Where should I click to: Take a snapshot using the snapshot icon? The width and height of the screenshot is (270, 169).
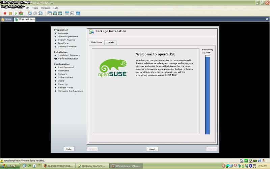pyautogui.click(x=30, y=13)
